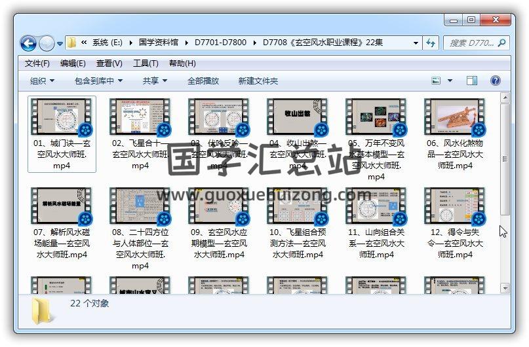Click the Back navigation arrow button
The image size is (529, 347).
coord(28,44)
